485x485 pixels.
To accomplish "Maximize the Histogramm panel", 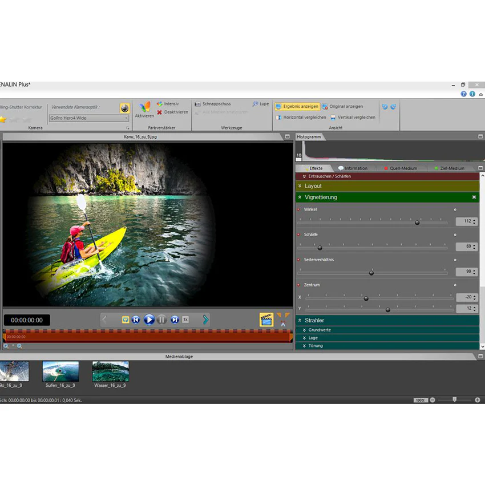I will (x=480, y=136).
